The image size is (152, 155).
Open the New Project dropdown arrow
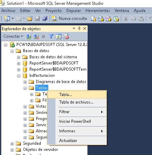pyautogui.click(x=13, y=18)
